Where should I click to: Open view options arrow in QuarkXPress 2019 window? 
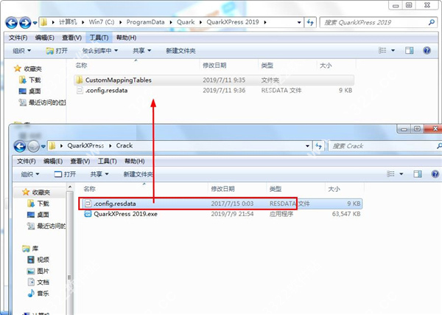pos(393,50)
